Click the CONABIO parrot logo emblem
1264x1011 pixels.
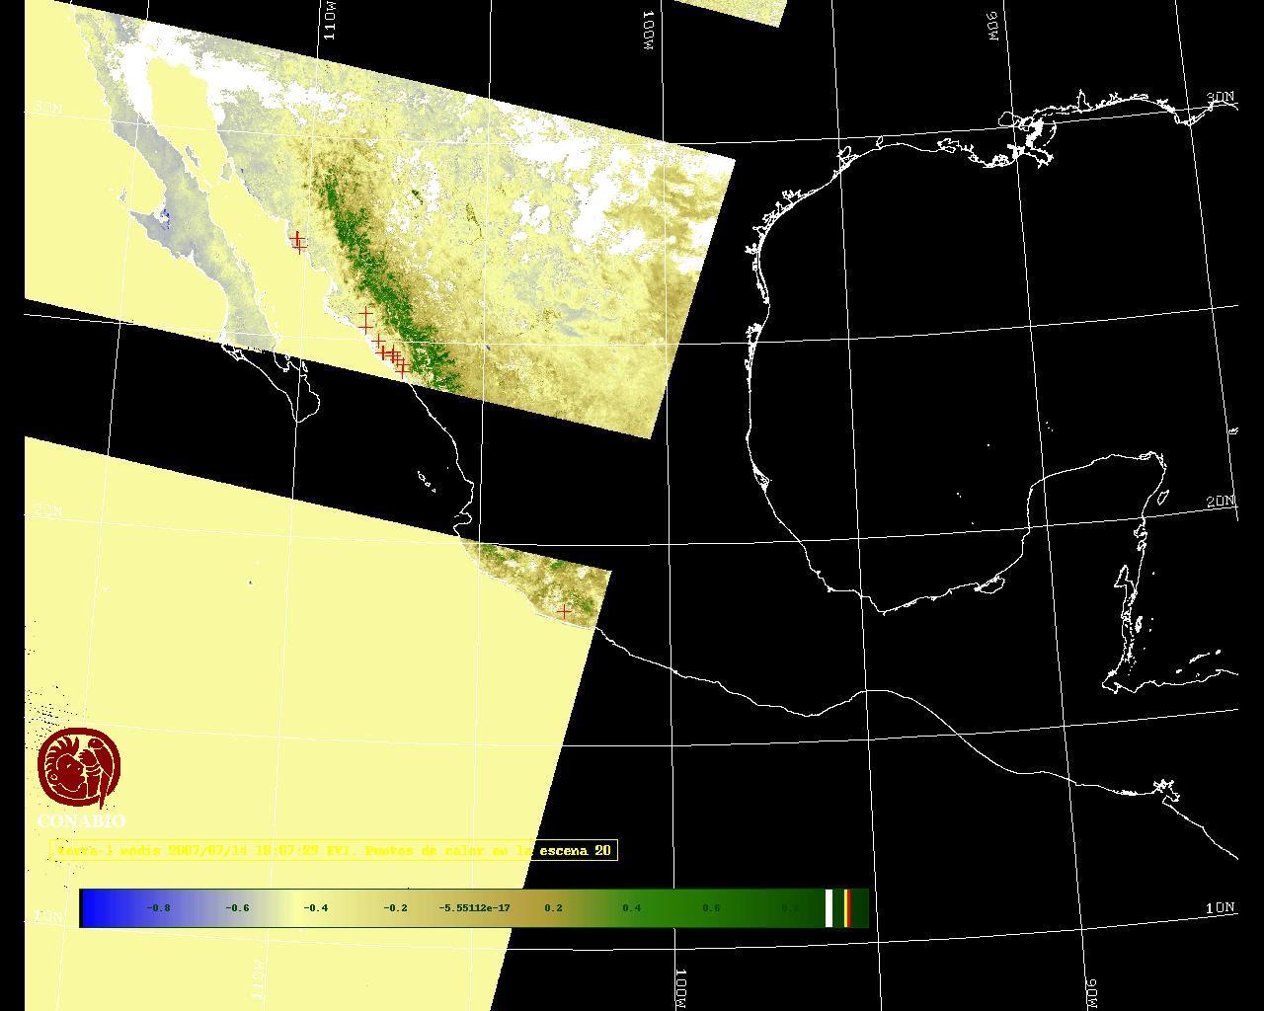(79, 769)
